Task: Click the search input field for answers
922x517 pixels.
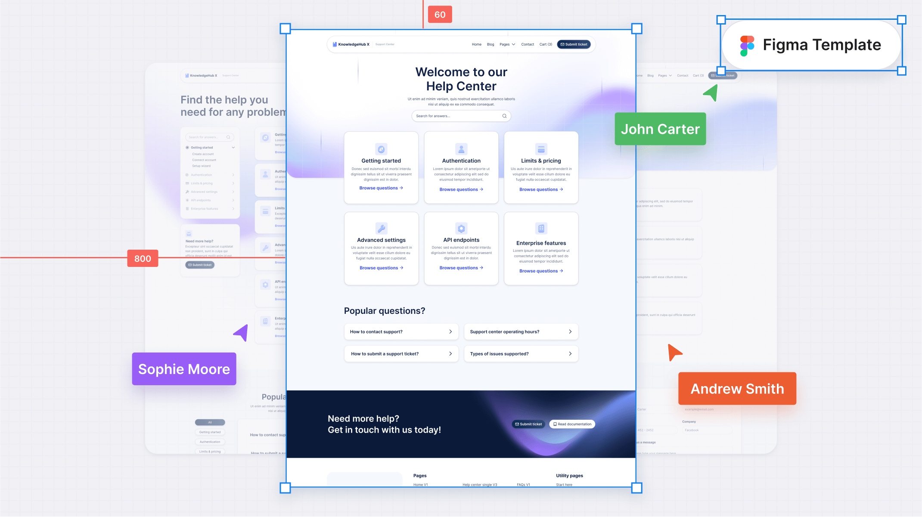Action: click(x=460, y=115)
